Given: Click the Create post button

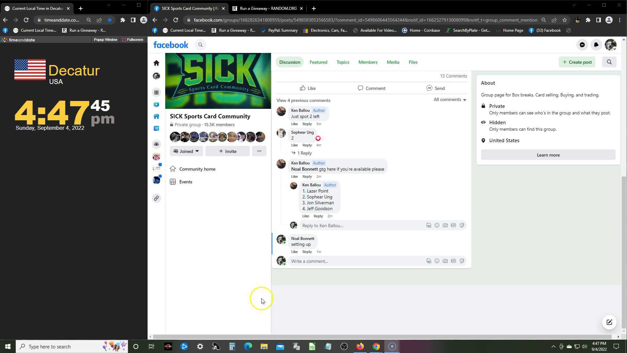Looking at the screenshot, I should pos(577,62).
